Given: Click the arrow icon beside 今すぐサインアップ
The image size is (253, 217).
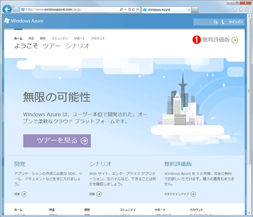Looking at the screenshot, I should pyautogui.click(x=194, y=194).
